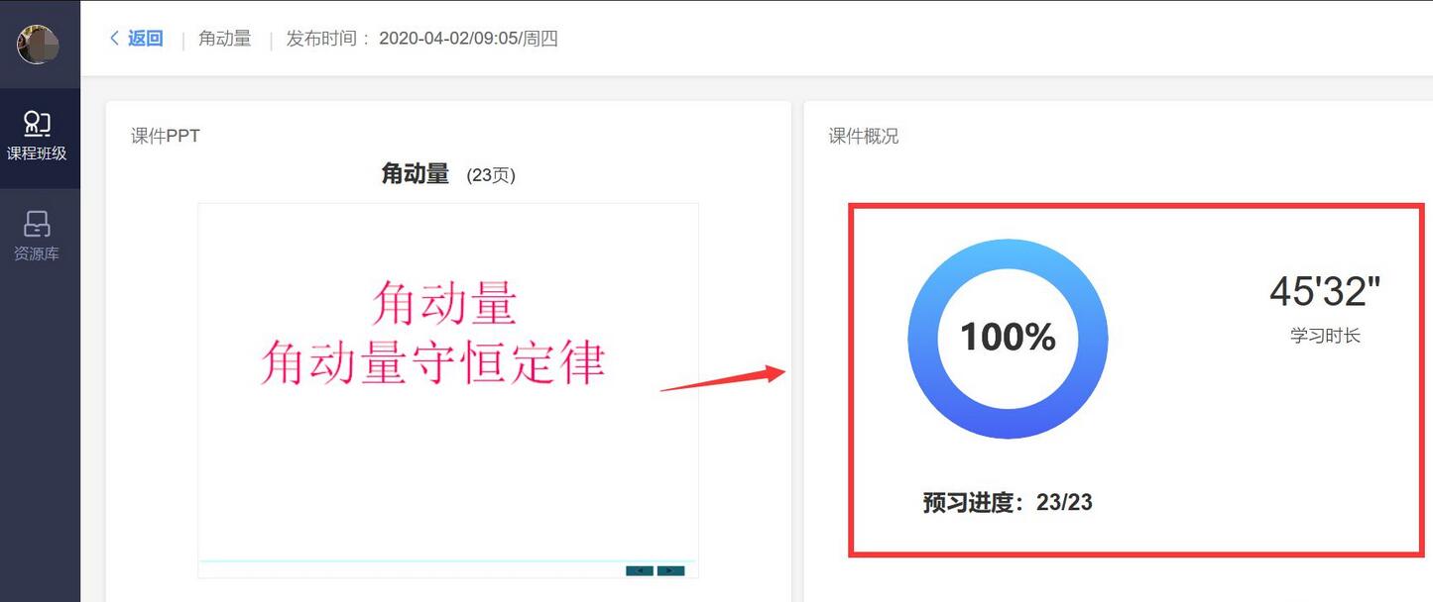This screenshot has width=1433, height=602.
Task: Advance to next slide with right arrow button
Action: click(x=670, y=570)
